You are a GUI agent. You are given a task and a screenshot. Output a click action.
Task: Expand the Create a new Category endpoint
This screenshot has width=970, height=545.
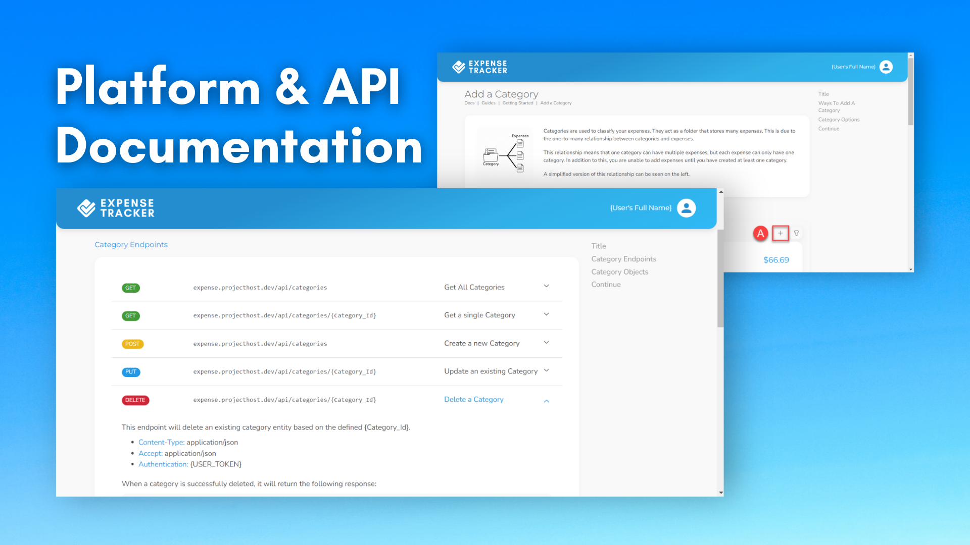546,343
